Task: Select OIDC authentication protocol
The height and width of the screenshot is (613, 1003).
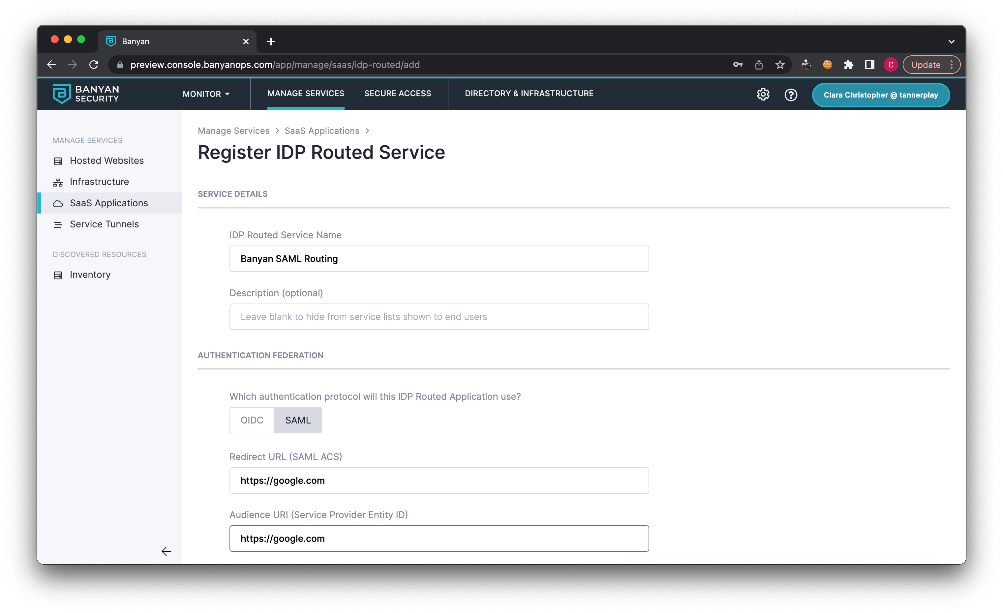Action: (252, 420)
